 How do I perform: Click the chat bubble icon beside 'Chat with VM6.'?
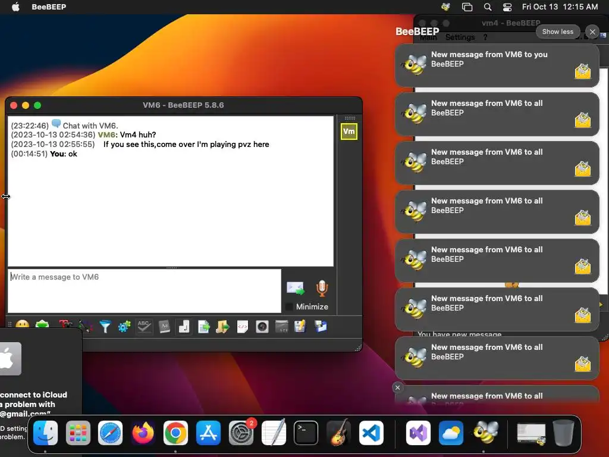(56, 124)
